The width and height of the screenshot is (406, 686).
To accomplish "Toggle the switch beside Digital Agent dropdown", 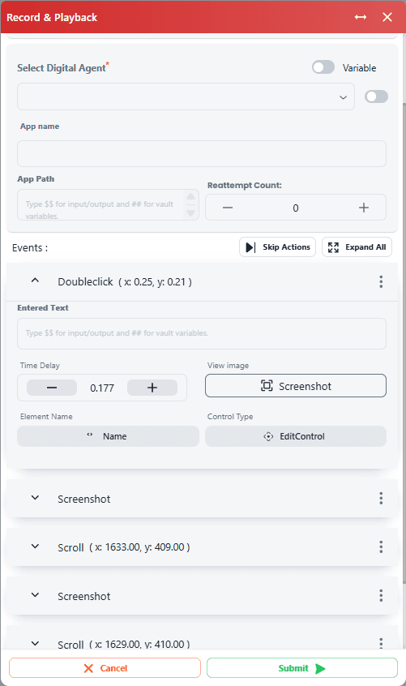I will point(376,96).
